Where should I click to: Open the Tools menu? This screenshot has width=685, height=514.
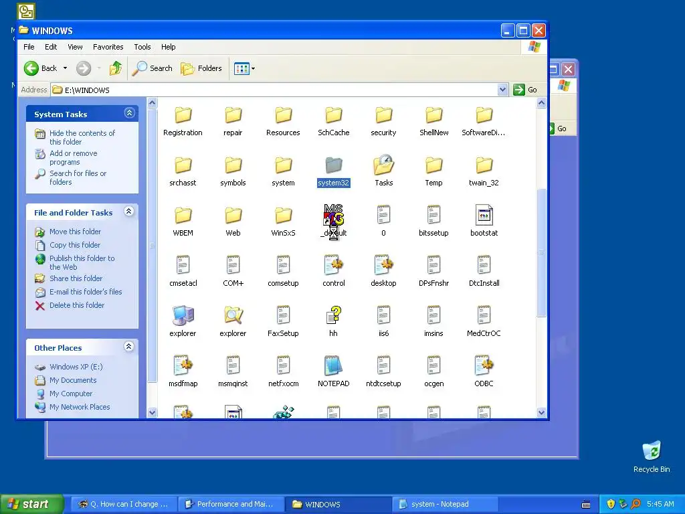[x=142, y=47]
